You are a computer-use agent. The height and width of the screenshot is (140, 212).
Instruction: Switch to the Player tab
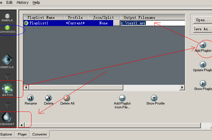point(22,134)
